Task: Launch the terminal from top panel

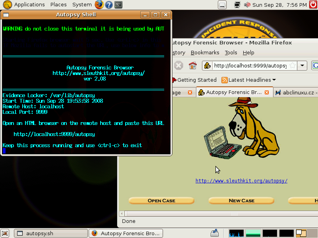Action: point(118,5)
